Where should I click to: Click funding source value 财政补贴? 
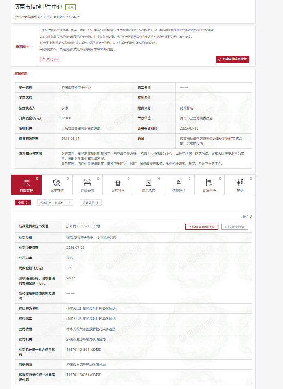pyautogui.click(x=186, y=108)
